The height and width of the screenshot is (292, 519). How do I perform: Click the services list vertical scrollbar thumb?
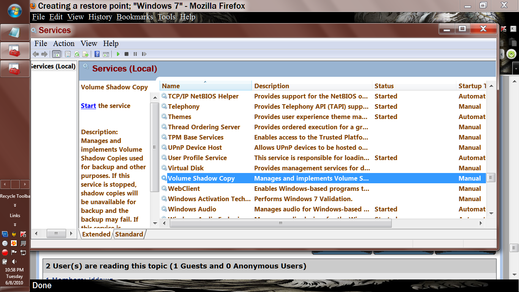(491, 177)
